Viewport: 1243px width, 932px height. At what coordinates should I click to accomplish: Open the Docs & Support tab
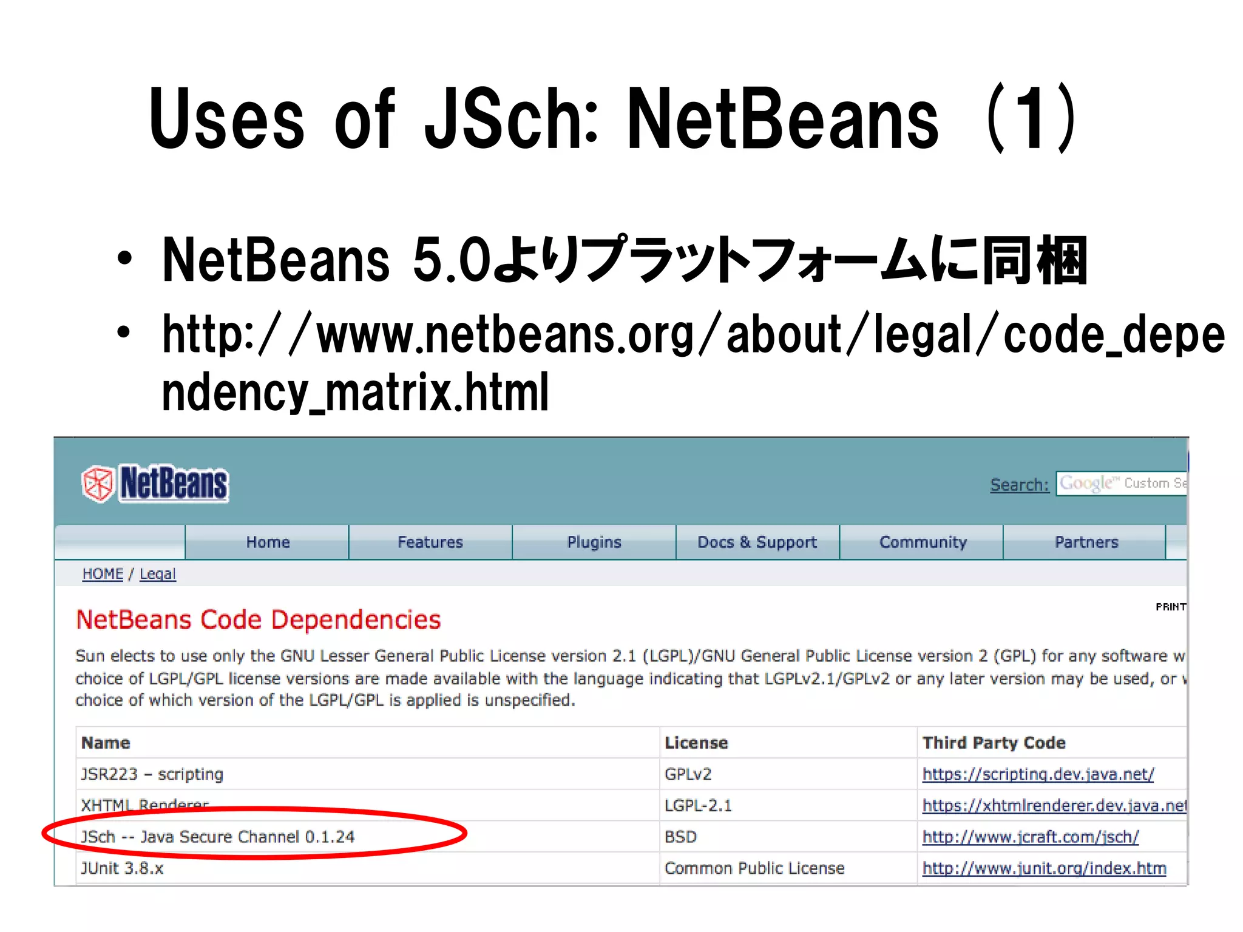click(757, 542)
